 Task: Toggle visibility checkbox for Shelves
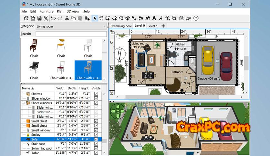tap(96, 94)
